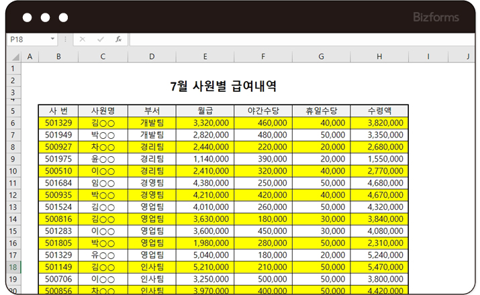This screenshot has height=295, width=480.
Task: Click the yellow cell with value 5,470,000
Action: [379, 267]
